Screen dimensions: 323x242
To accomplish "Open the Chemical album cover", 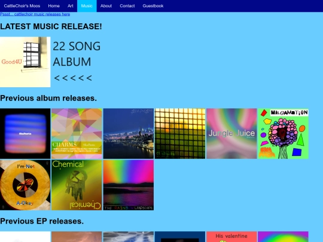I will [77, 185].
